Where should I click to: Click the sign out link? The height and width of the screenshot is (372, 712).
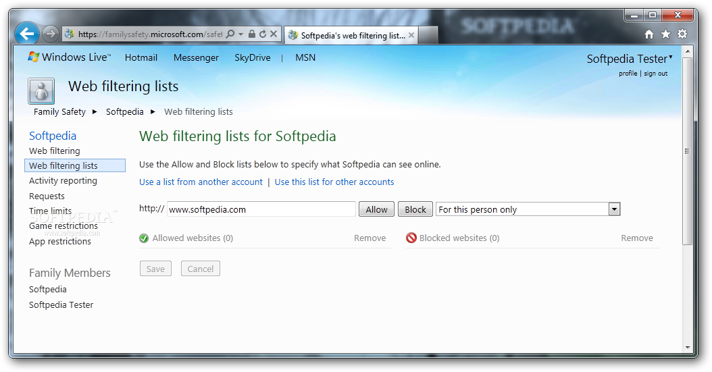656,74
